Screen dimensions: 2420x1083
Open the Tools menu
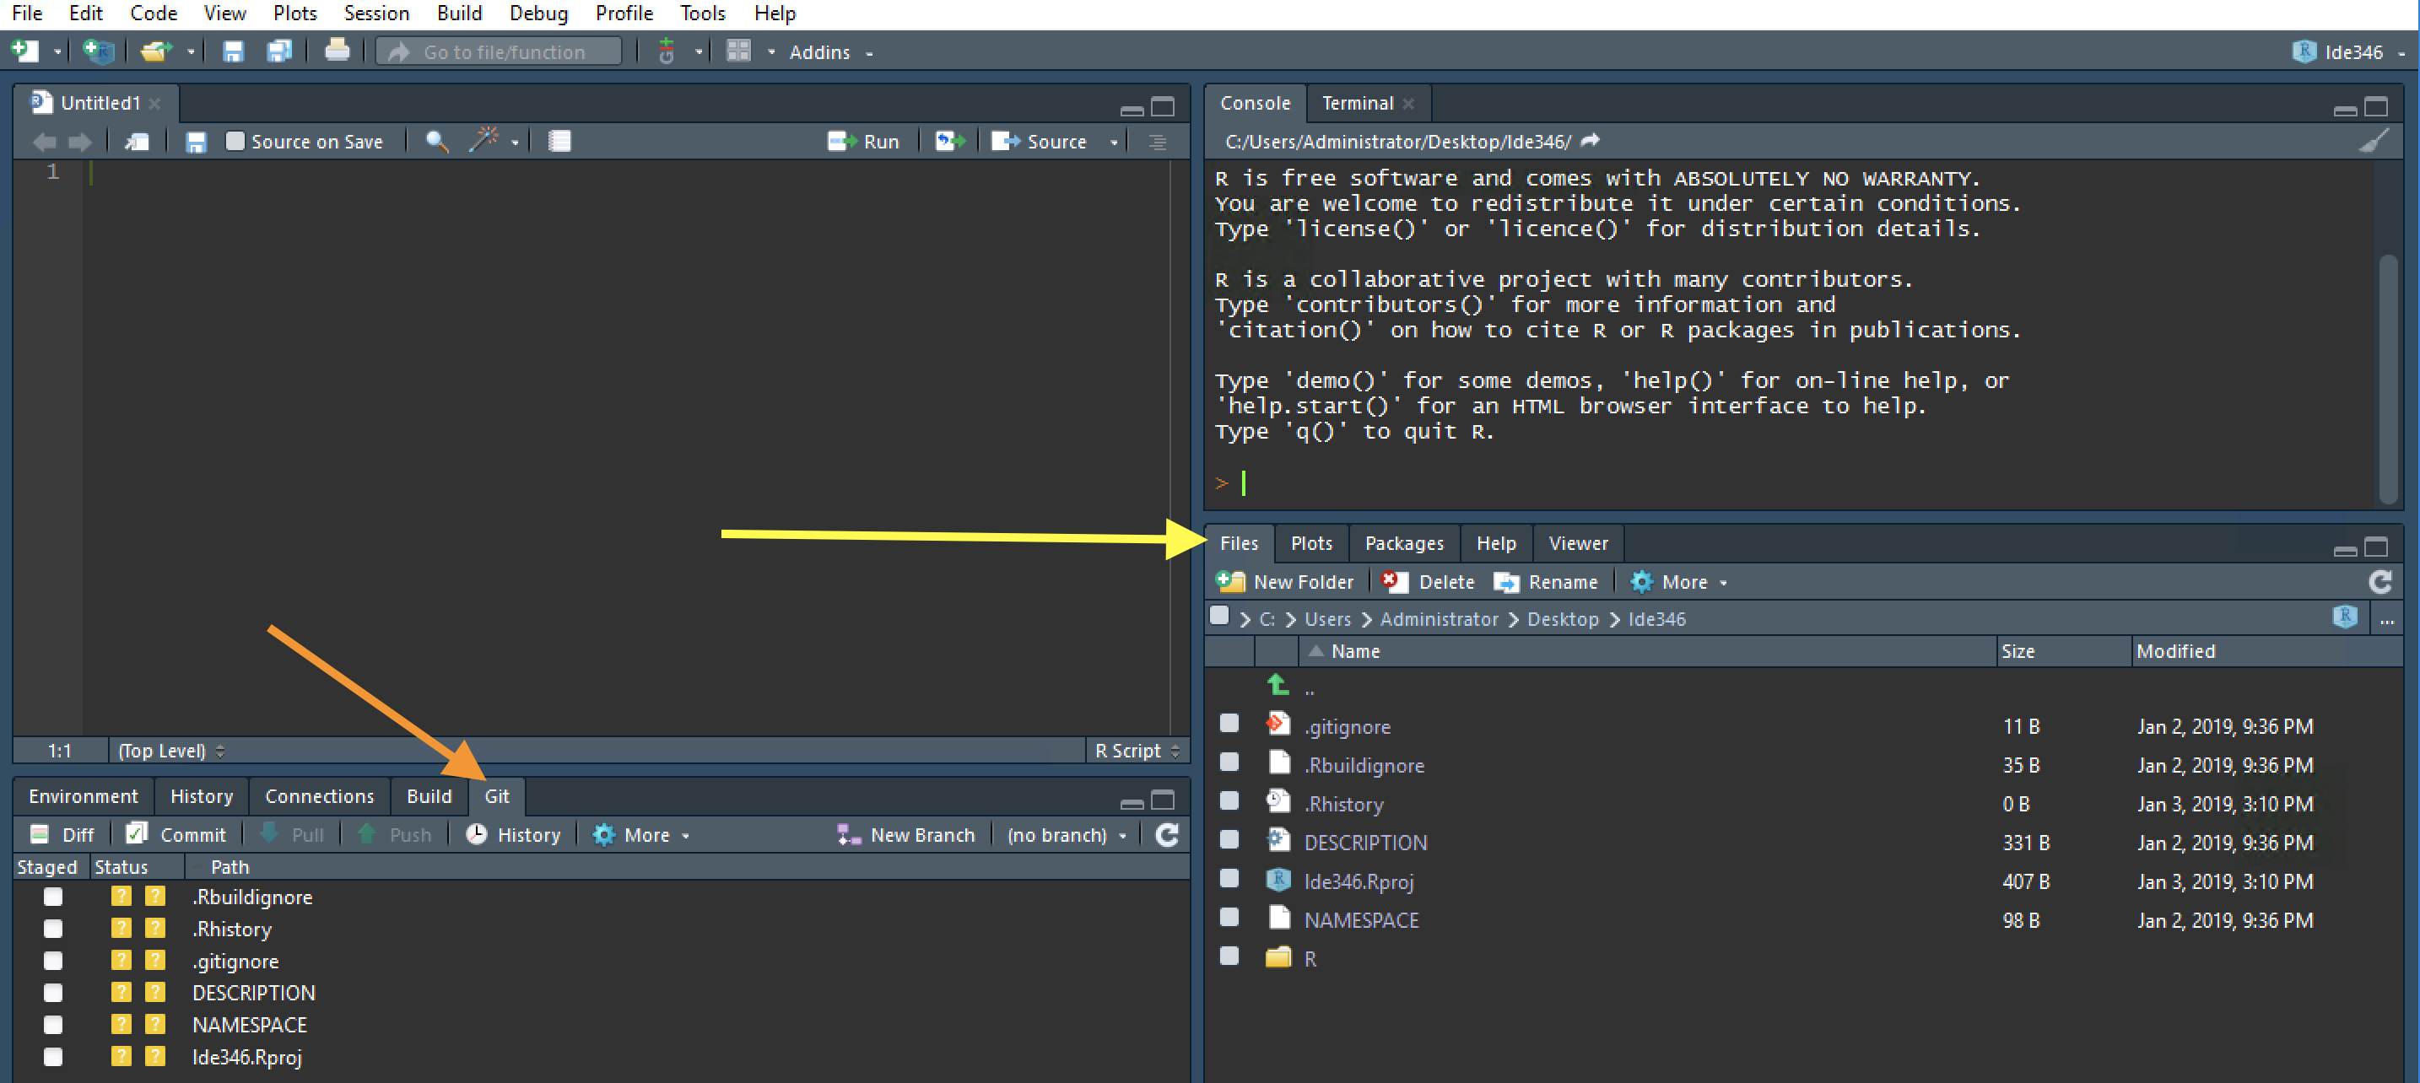[703, 13]
